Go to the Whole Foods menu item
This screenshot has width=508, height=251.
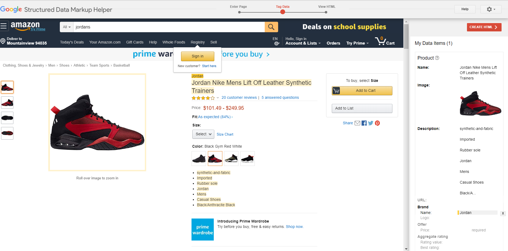coord(174,42)
